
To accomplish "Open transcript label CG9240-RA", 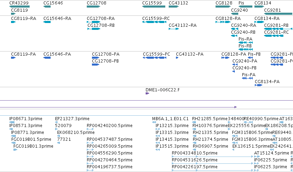I will click(x=244, y=25).
